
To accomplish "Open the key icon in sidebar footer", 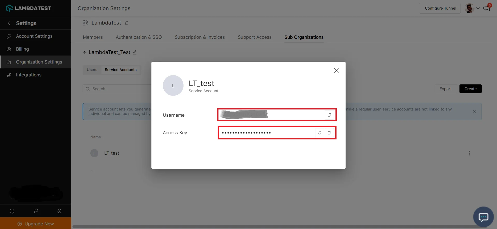I will click(x=36, y=211).
